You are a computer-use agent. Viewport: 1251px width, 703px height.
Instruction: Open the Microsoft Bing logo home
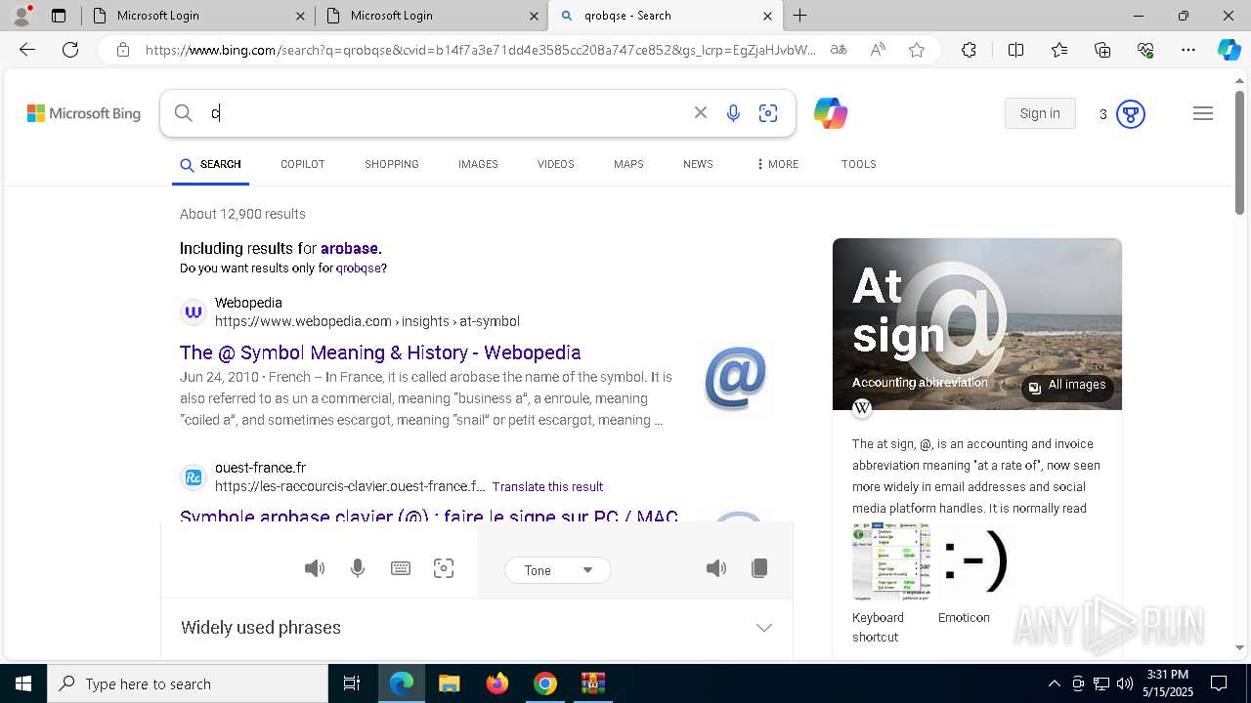tap(84, 113)
